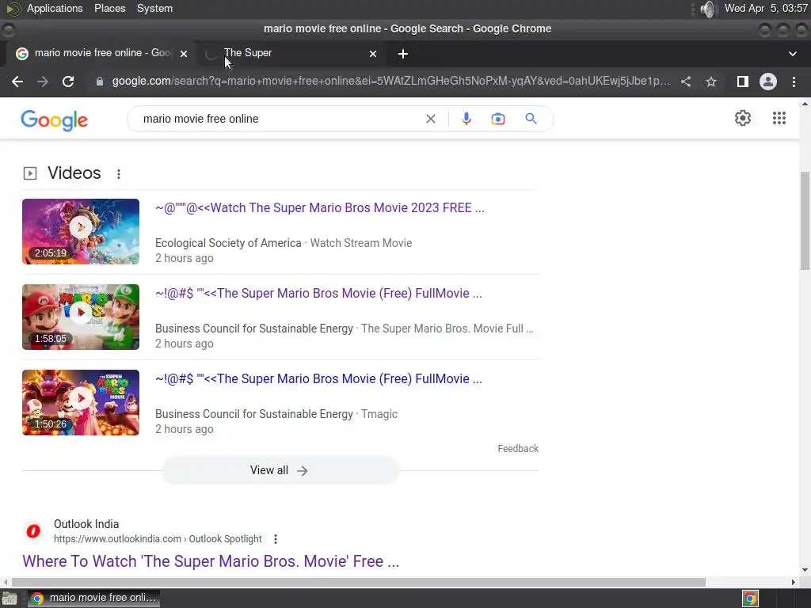Play the 1:50:26 video thumbnail
The image size is (811, 608).
click(x=81, y=402)
